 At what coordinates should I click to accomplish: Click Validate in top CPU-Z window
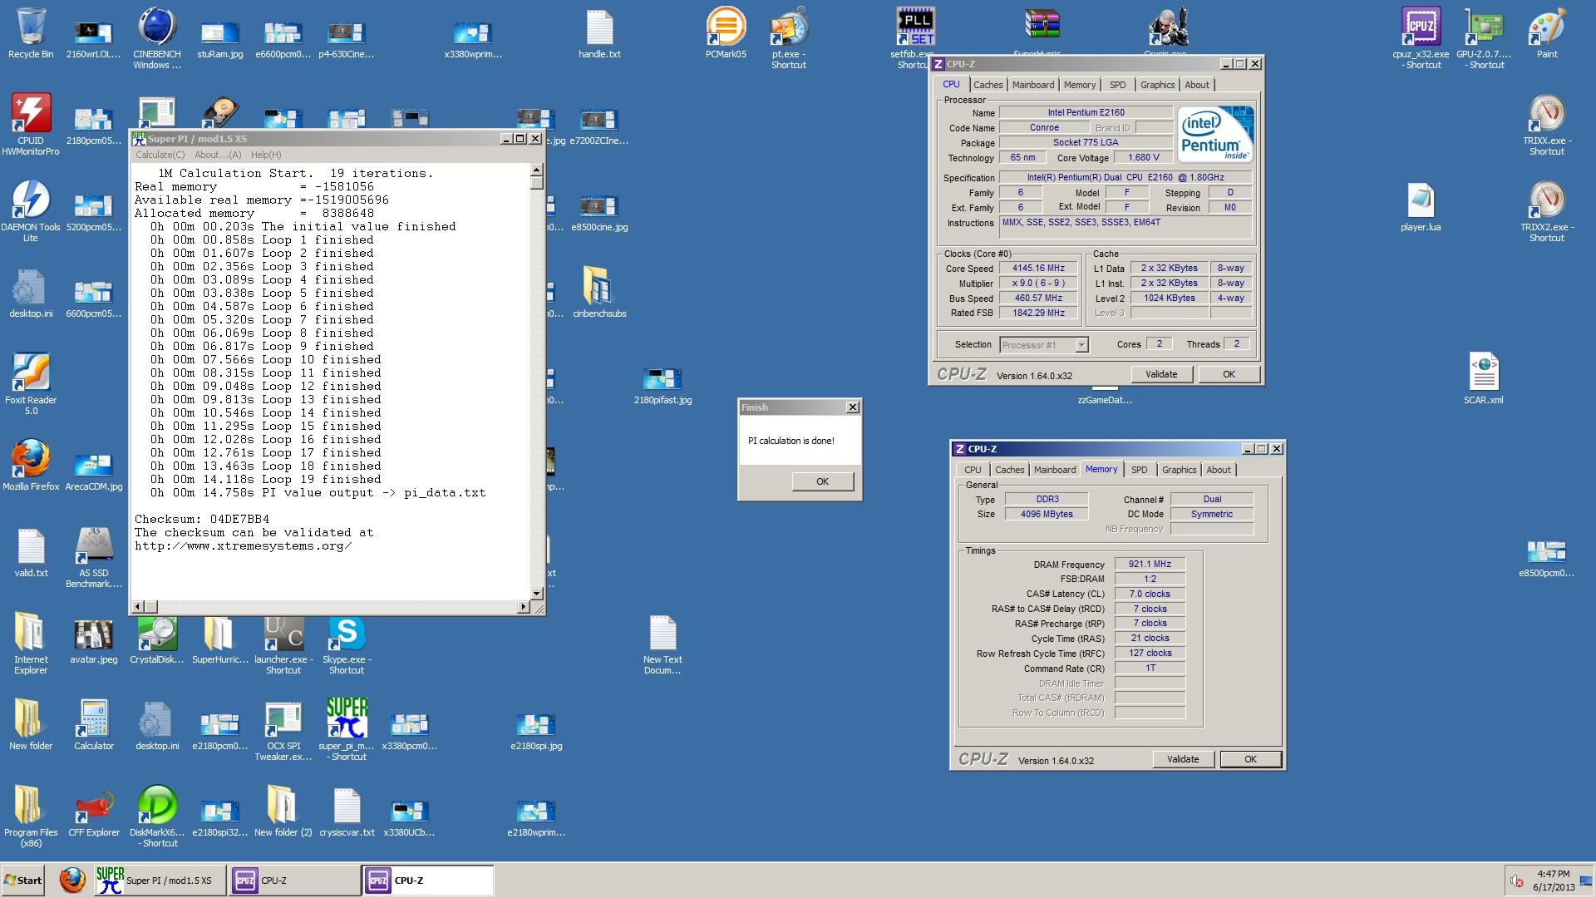pyautogui.click(x=1161, y=374)
